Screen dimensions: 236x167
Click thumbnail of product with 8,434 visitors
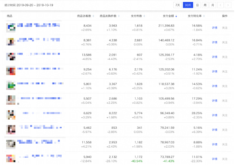(x=11, y=28)
